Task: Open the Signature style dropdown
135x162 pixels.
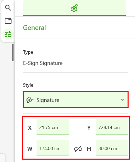Action: click(x=75, y=100)
